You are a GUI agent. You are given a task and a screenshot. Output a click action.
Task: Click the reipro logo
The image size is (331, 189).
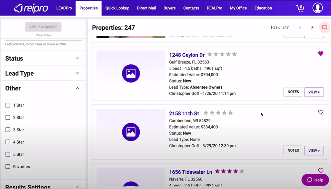[31, 8]
